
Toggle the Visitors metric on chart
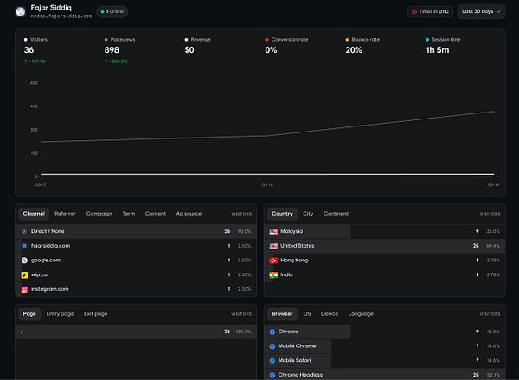pos(35,40)
